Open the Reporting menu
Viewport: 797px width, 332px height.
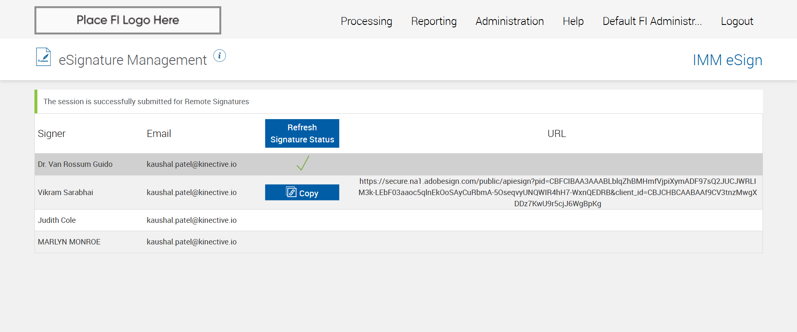(434, 21)
